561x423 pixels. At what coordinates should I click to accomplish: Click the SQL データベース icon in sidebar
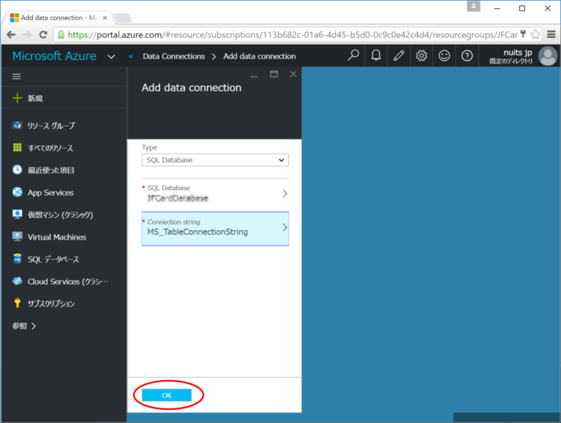point(17,259)
